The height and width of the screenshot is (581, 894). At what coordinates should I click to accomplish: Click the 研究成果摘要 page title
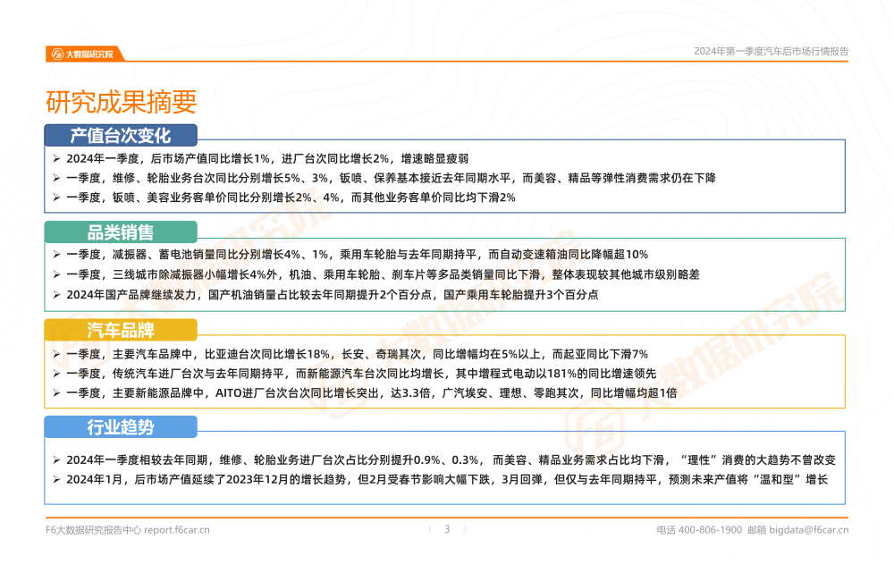pyautogui.click(x=121, y=103)
